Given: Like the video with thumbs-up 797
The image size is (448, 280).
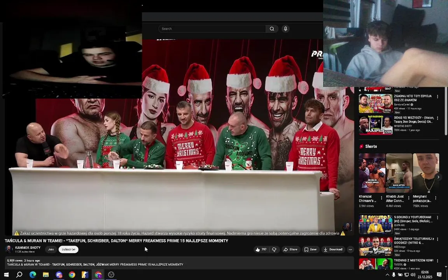Looking at the screenshot, I should tap(261, 249).
